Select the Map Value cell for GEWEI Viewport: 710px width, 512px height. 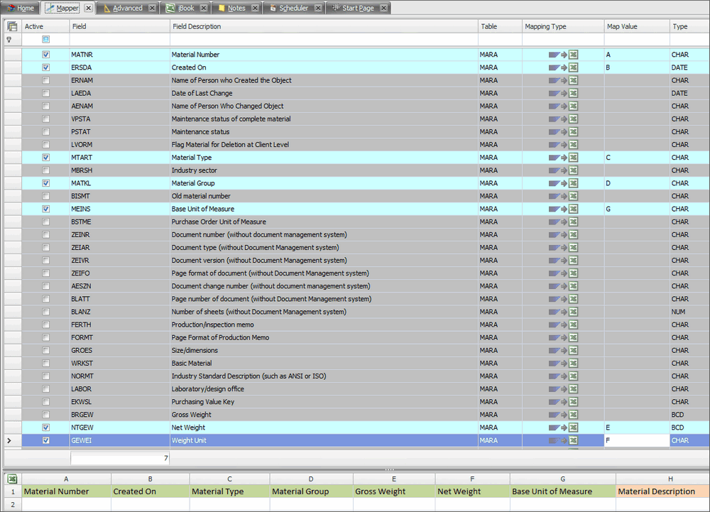pos(635,441)
